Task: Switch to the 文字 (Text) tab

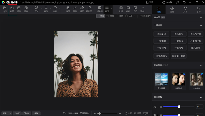Action: point(185,9)
